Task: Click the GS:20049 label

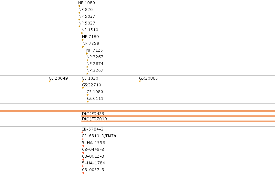Action: click(58, 78)
